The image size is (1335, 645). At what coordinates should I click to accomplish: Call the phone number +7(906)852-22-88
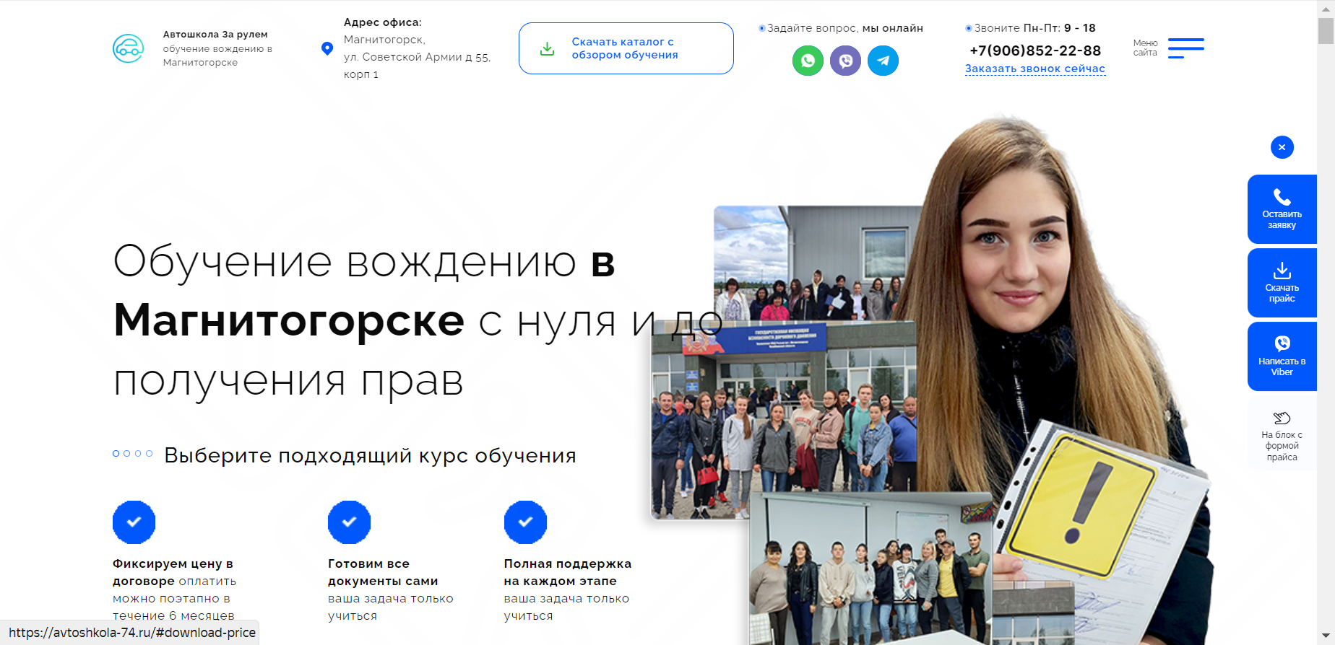click(1034, 51)
